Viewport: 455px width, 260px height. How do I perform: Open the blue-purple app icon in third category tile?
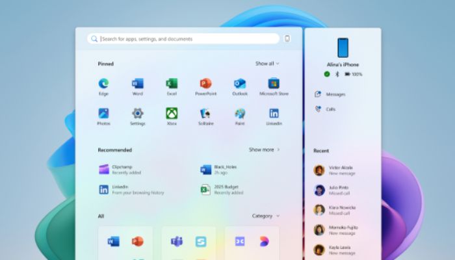240,241
